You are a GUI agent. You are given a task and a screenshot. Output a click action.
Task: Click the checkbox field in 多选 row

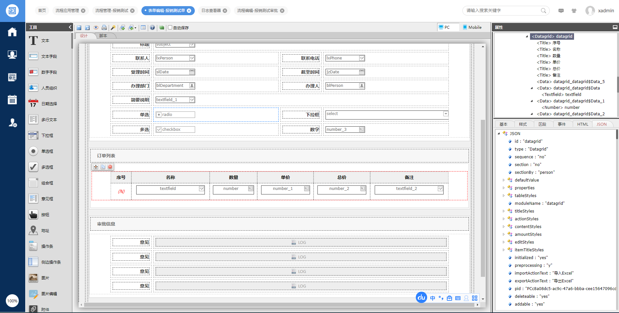175,130
